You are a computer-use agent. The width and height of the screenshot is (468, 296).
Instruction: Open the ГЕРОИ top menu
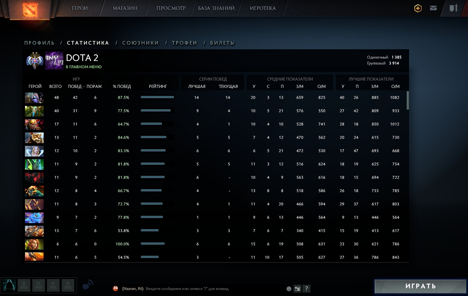[x=80, y=8]
